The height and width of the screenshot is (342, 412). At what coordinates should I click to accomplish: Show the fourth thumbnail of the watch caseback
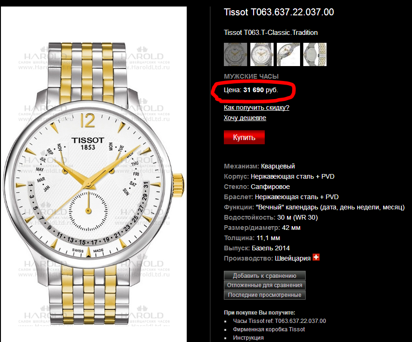pos(315,54)
